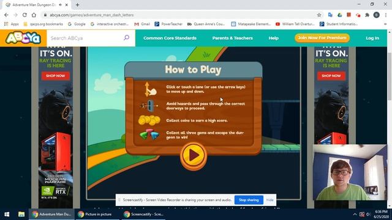This screenshot has width=392, height=220.
Task: Close the Adventure Man Dungeon tab
Action: pyautogui.click(x=67, y=5)
